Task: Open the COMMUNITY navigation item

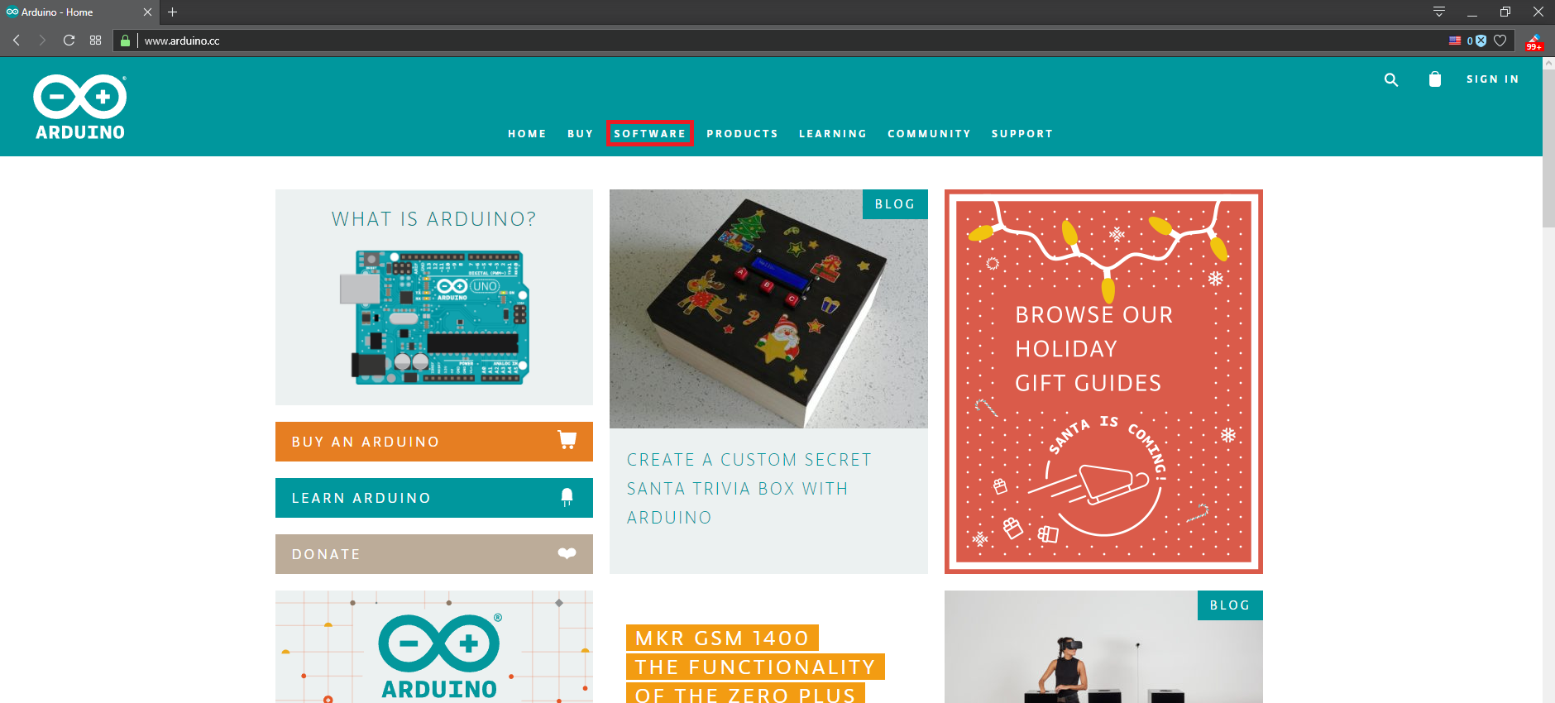Action: pyautogui.click(x=930, y=133)
